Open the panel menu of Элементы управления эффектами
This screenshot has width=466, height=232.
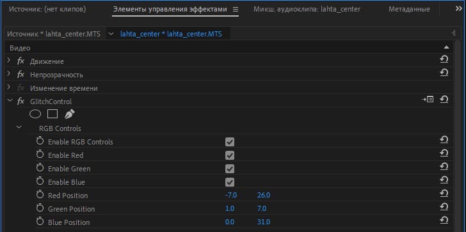pyautogui.click(x=236, y=10)
